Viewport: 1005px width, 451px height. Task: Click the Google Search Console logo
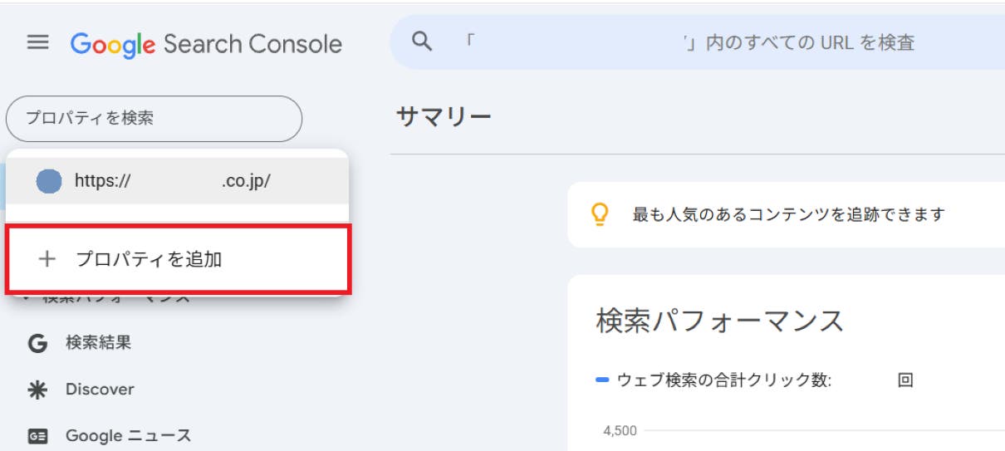(206, 44)
